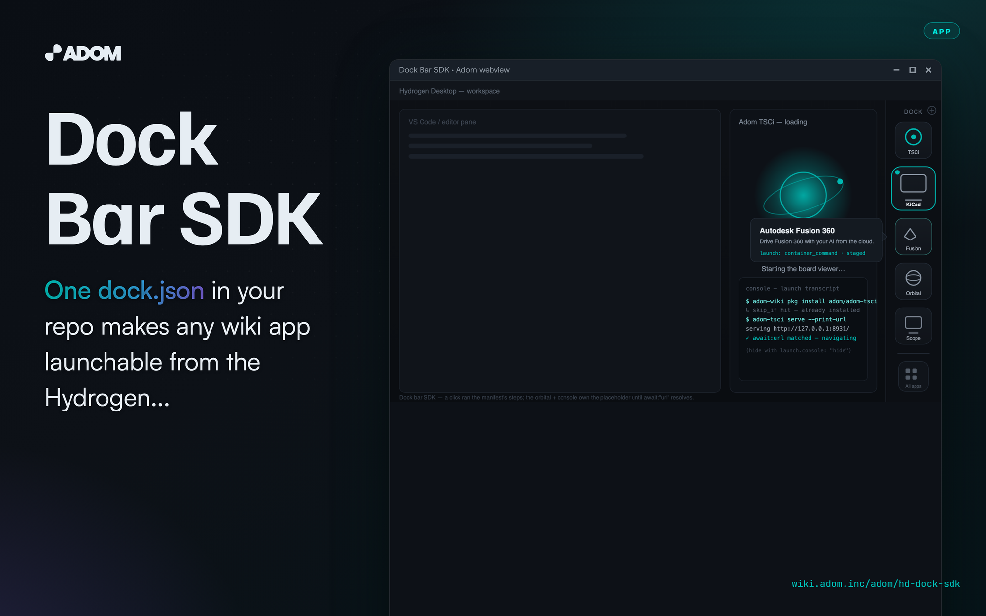Click the await:url matched — navigating line
The height and width of the screenshot is (616, 986).
coord(801,338)
